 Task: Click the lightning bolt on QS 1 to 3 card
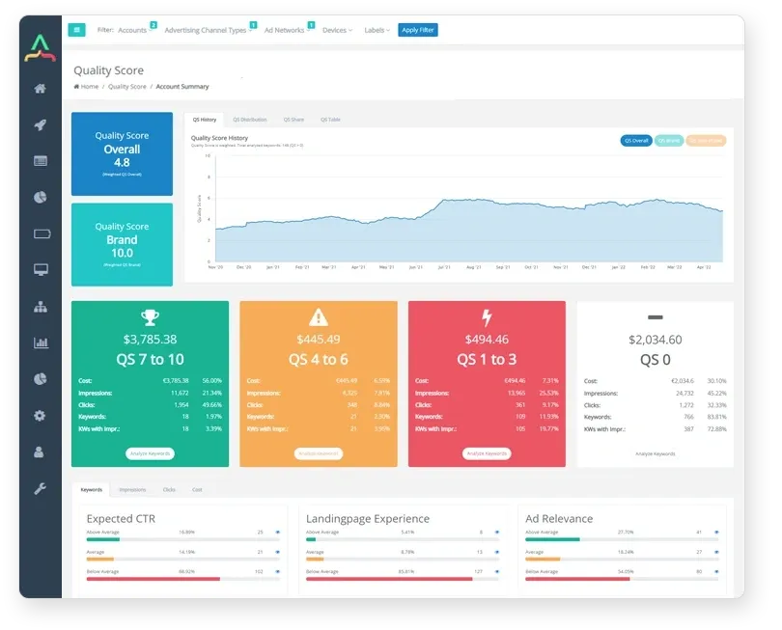pyautogui.click(x=487, y=317)
